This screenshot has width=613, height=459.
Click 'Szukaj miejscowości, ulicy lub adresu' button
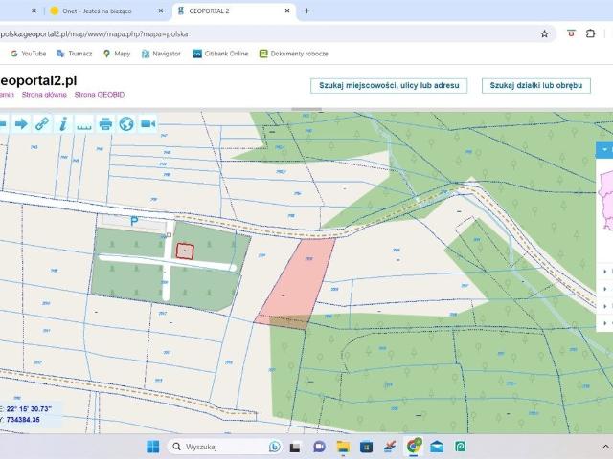(389, 86)
